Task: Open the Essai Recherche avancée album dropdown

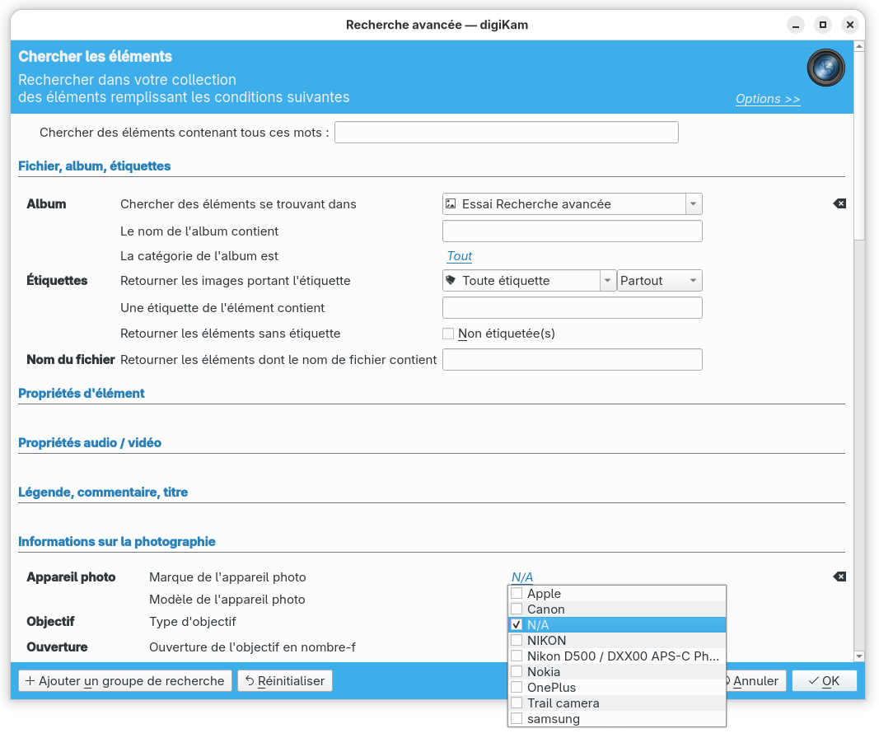Action: click(694, 203)
